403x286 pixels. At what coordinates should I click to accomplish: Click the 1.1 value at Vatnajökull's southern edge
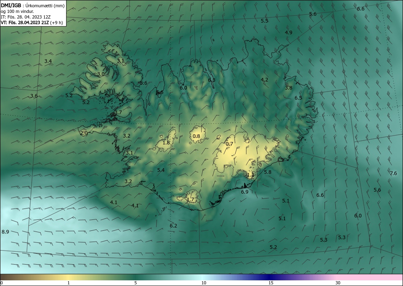tap(251, 175)
